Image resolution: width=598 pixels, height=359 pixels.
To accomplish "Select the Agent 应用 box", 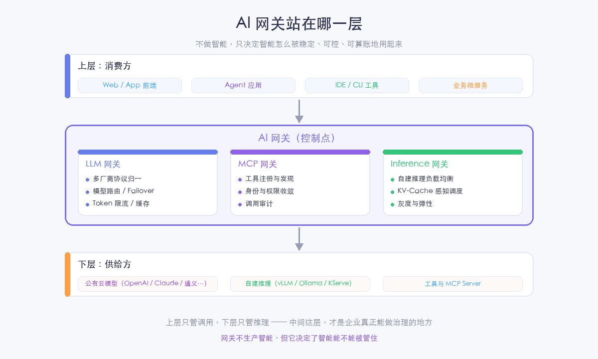I will (243, 85).
